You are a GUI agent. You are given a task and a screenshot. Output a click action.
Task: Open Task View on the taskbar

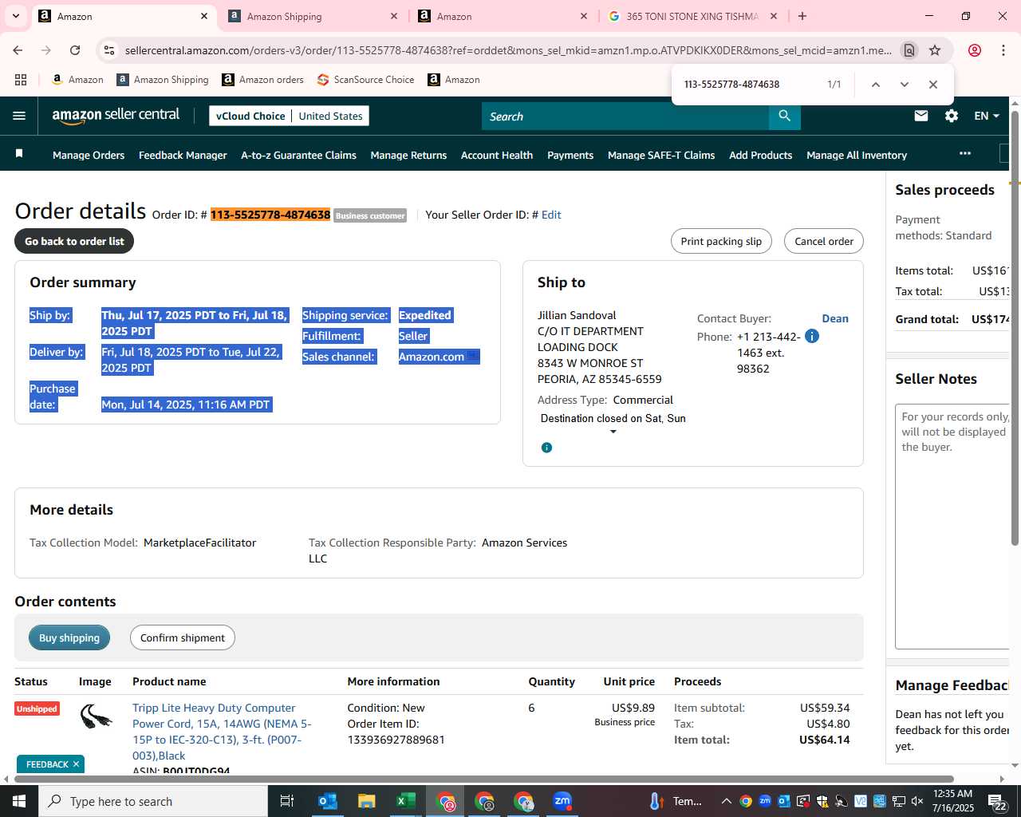click(287, 801)
